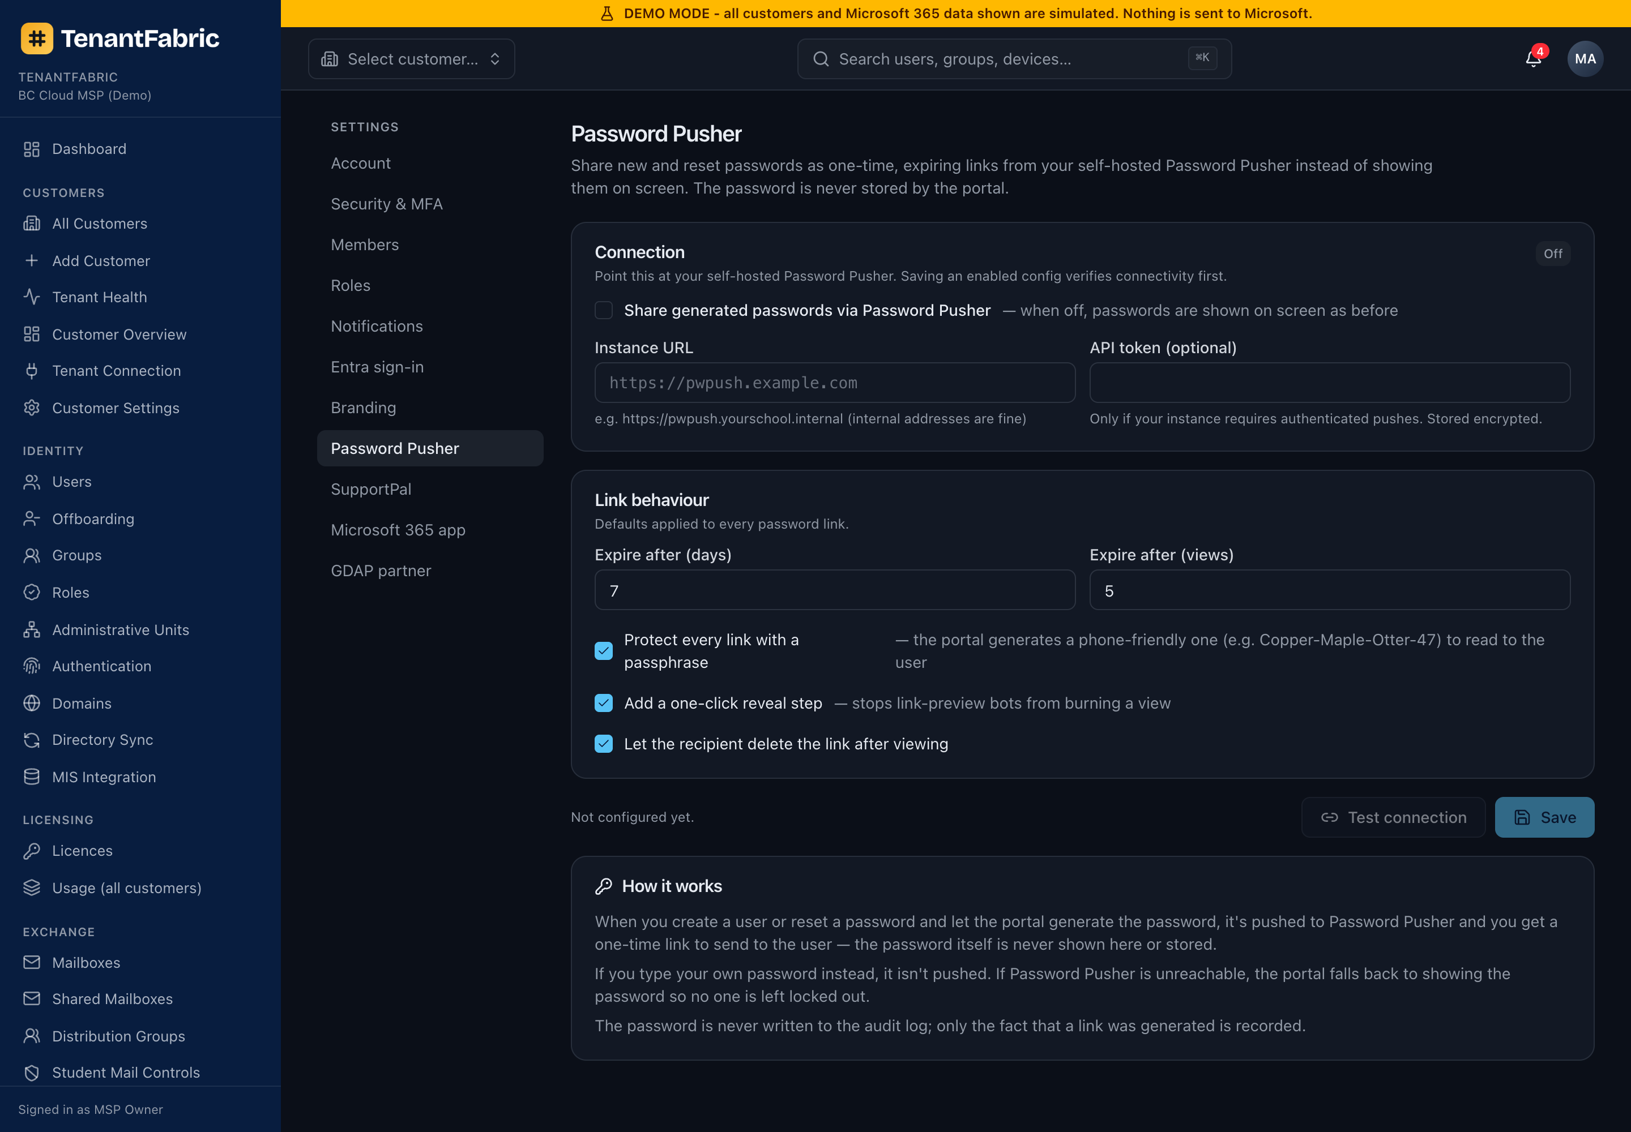Open the SupportPal settings tab

coord(430,490)
